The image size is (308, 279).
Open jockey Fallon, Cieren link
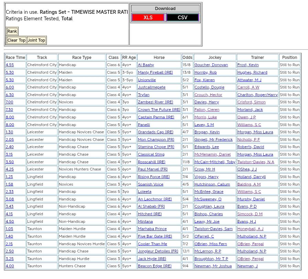click(207, 110)
